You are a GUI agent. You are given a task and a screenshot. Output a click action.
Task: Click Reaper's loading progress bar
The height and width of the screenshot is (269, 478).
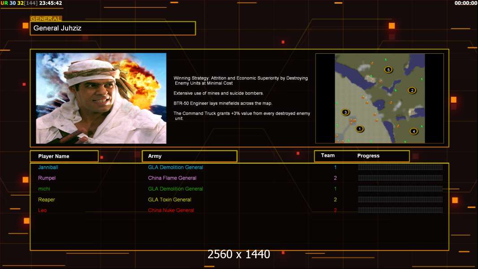pos(400,200)
